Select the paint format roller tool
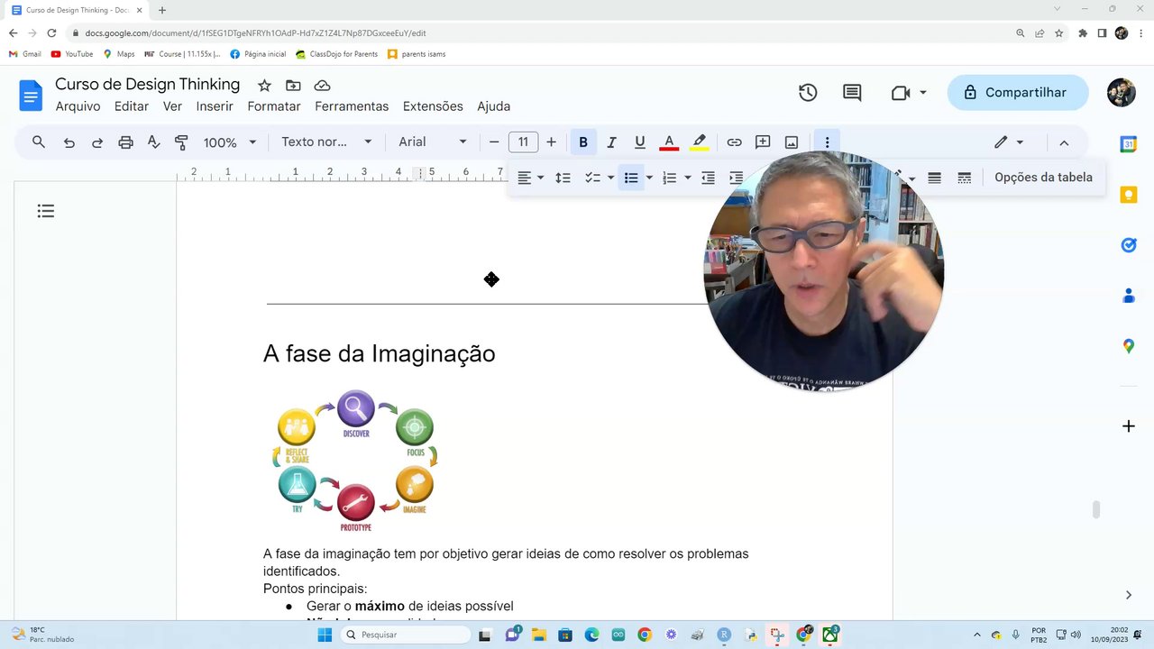This screenshot has width=1154, height=649. point(181,142)
